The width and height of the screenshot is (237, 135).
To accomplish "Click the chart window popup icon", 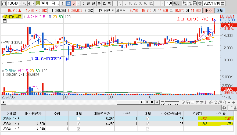I will point(220,102).
